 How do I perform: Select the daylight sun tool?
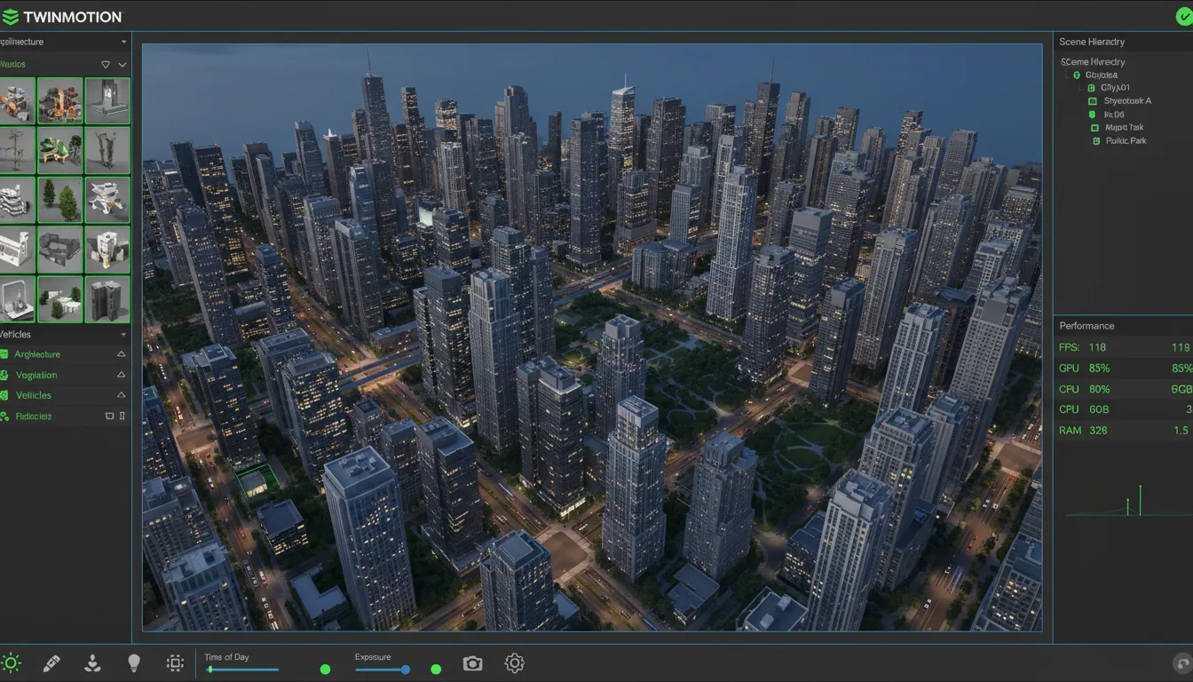[x=12, y=662]
